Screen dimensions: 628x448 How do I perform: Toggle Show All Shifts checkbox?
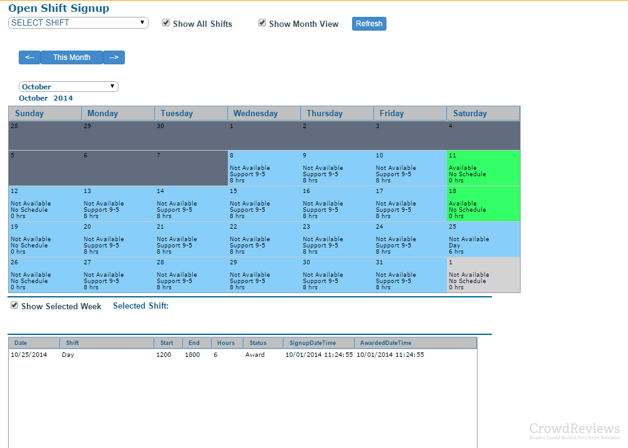pos(166,23)
